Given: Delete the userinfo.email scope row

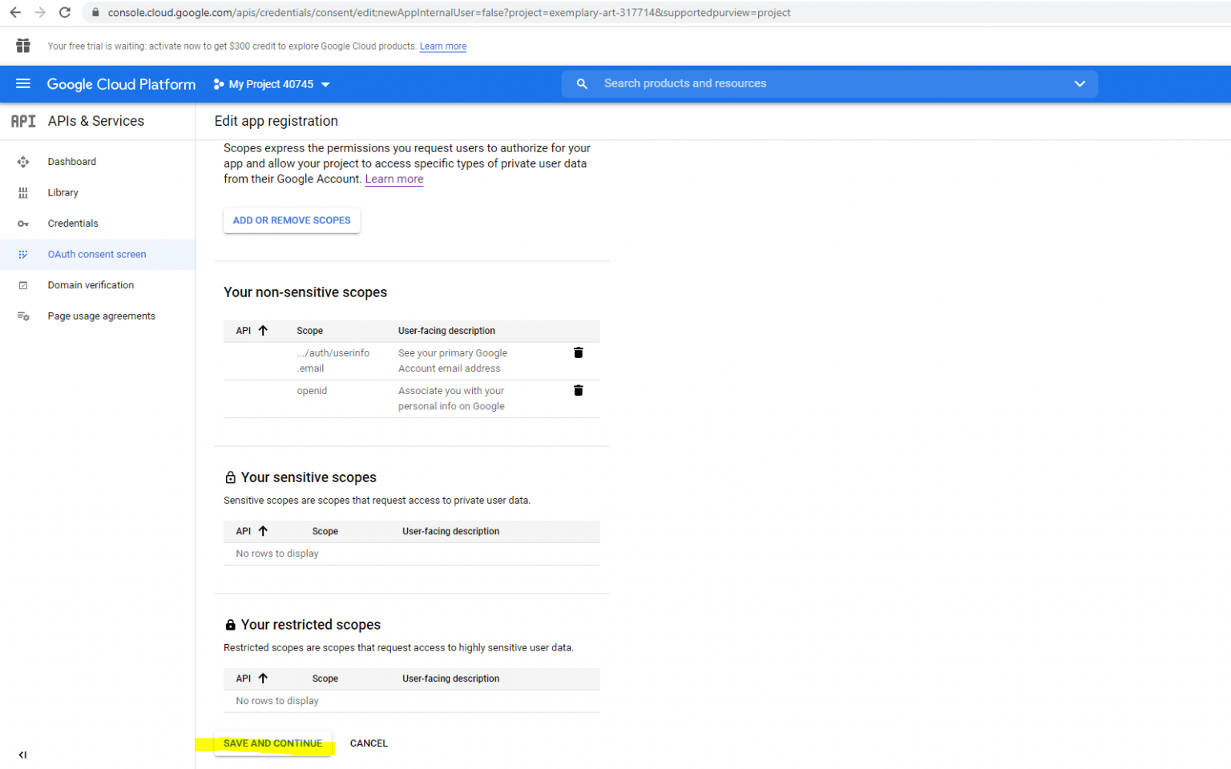Looking at the screenshot, I should coord(578,353).
